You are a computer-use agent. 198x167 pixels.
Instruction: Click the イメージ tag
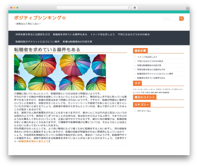point(136,89)
